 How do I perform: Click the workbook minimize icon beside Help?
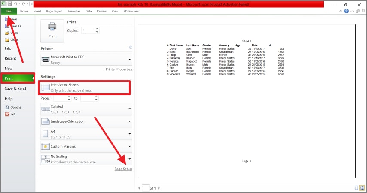pos(352,11)
